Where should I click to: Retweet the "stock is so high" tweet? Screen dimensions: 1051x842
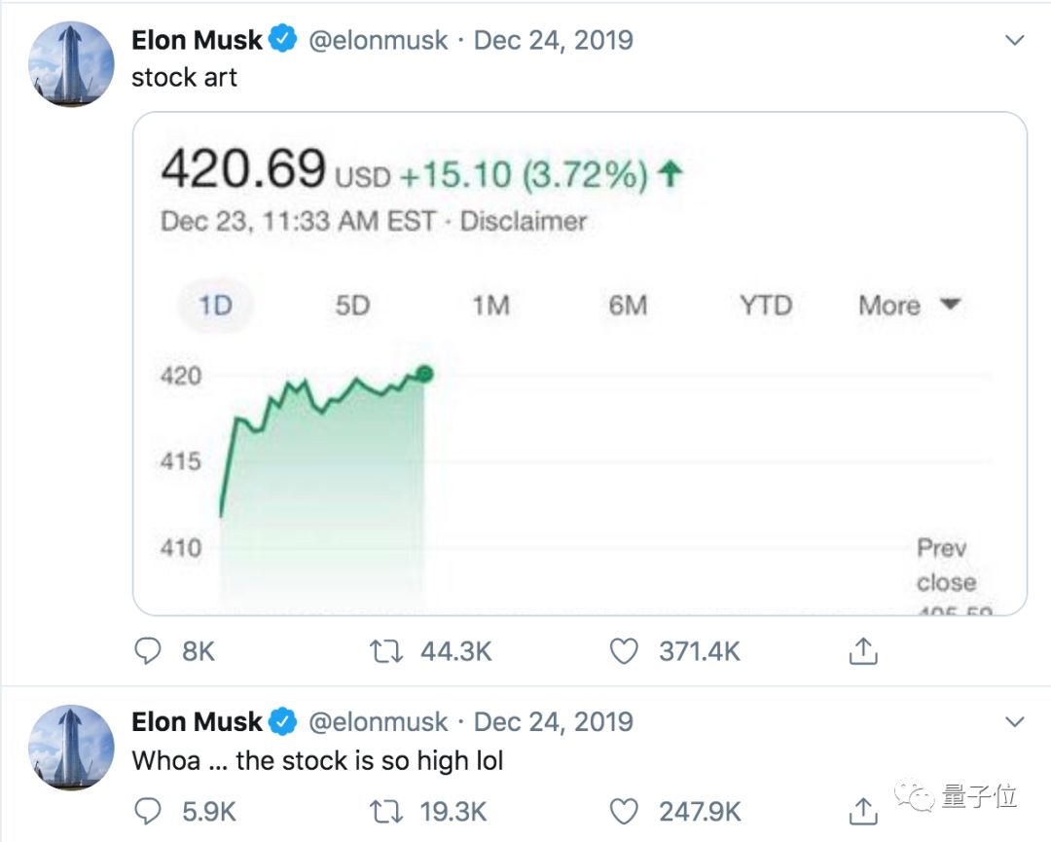[x=386, y=811]
